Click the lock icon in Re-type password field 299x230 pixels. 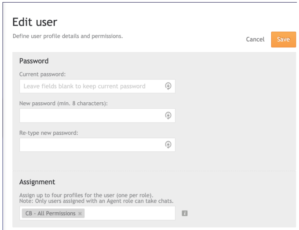point(168,145)
